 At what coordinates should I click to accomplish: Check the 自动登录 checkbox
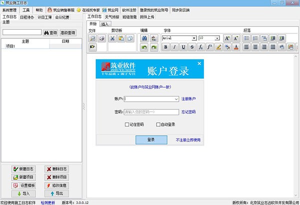click(158, 125)
